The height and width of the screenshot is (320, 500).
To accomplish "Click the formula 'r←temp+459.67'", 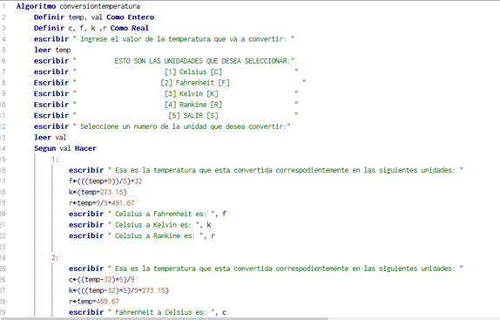I will (x=94, y=301).
